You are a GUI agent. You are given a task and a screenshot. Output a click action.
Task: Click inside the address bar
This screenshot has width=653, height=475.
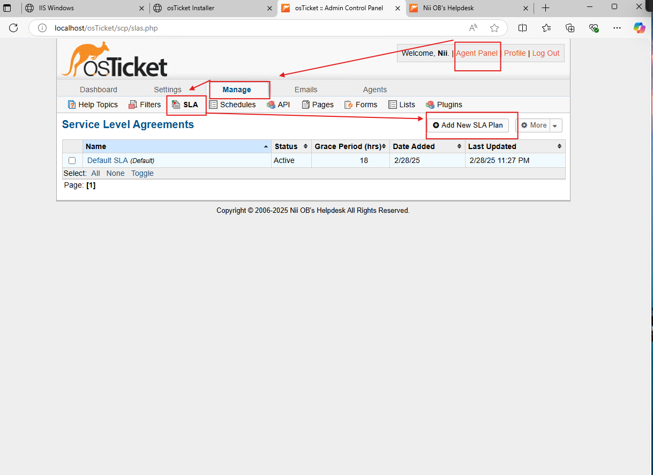pos(214,28)
